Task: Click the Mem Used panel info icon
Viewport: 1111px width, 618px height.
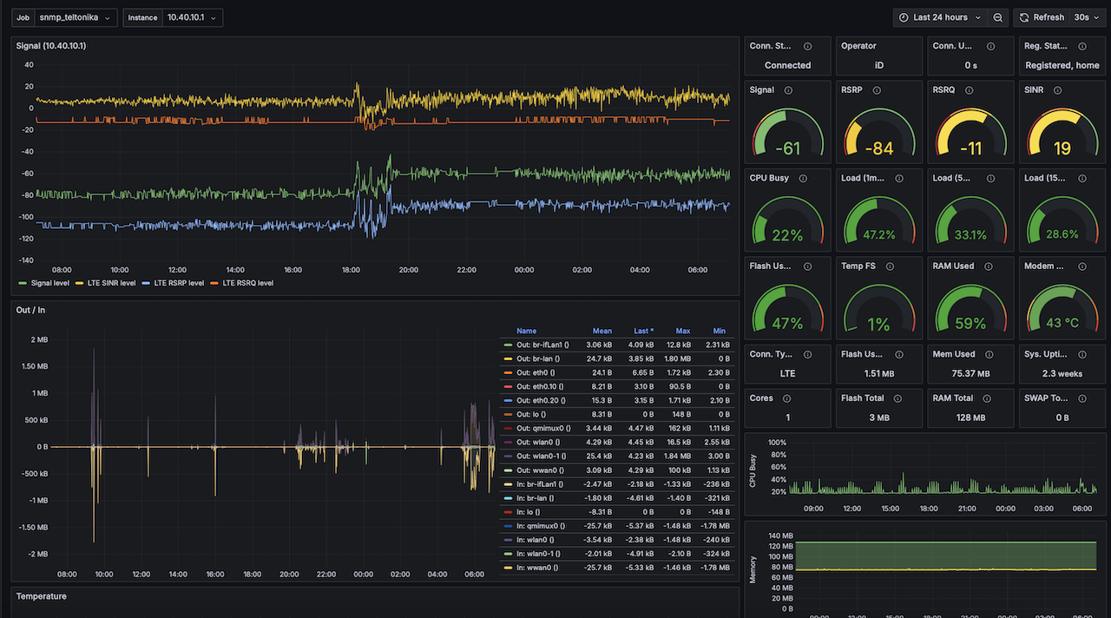Action: pyautogui.click(x=989, y=354)
